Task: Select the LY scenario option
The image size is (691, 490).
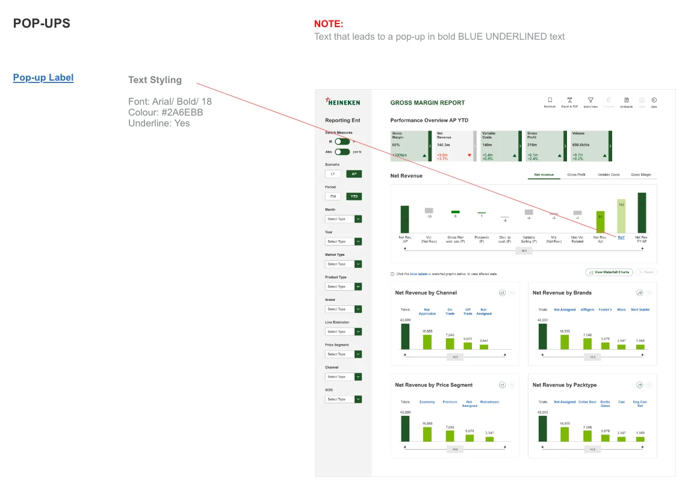Action: pos(333,173)
